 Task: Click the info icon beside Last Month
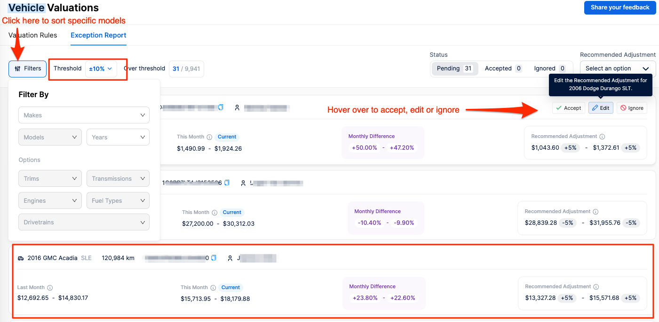pos(50,288)
